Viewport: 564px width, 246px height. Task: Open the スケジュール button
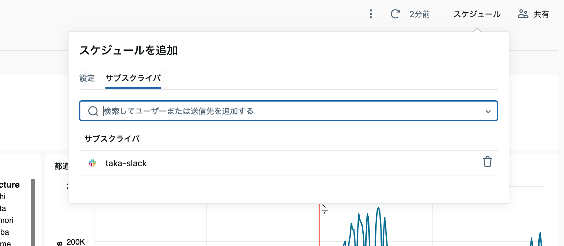point(477,14)
